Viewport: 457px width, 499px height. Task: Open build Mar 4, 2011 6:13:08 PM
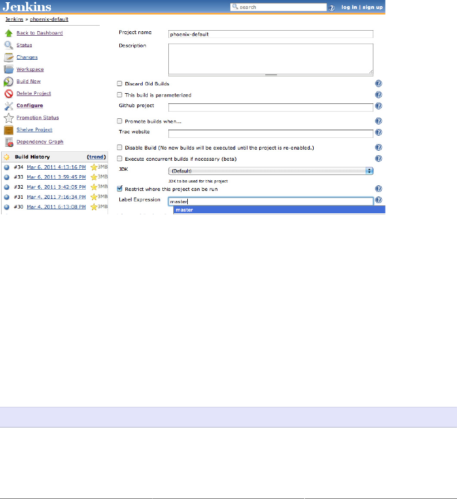coord(56,207)
